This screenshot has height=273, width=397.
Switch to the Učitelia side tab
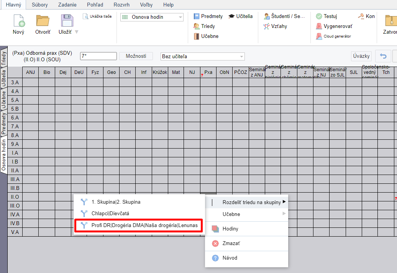[x=3, y=79]
